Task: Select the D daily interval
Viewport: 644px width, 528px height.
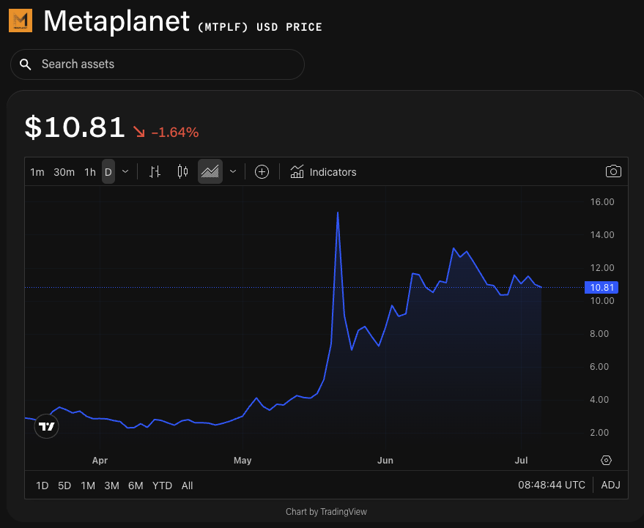Action: pyautogui.click(x=108, y=171)
